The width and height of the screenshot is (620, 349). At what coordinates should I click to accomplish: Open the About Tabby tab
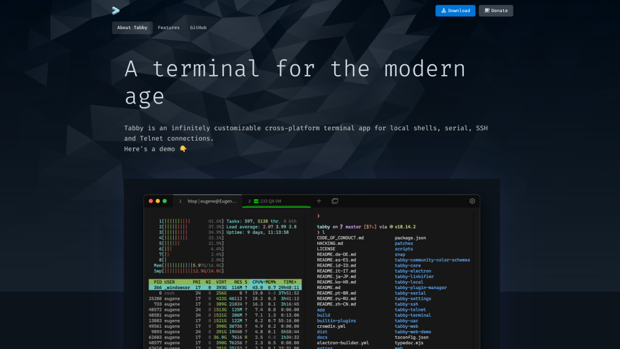(x=132, y=28)
